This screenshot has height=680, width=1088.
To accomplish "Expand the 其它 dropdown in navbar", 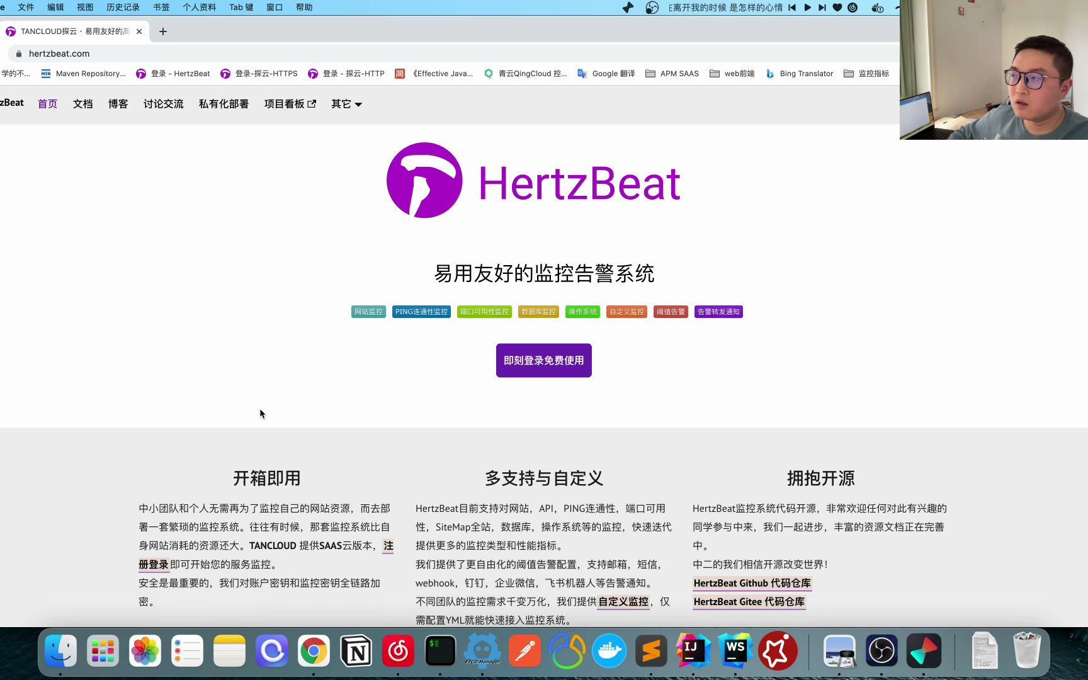I will click(x=346, y=104).
